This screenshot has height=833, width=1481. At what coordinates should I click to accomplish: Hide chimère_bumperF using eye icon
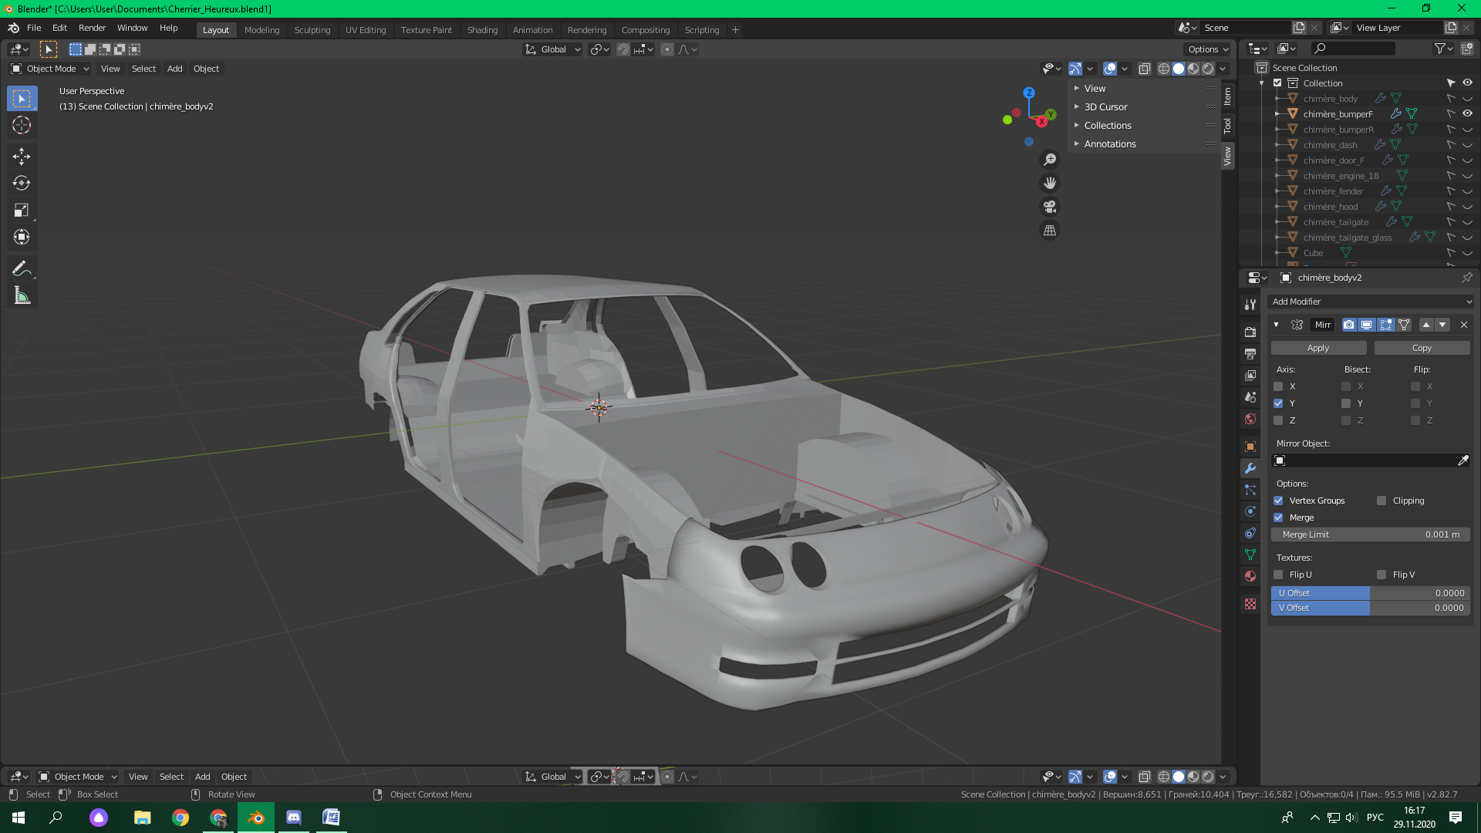pyautogui.click(x=1467, y=113)
